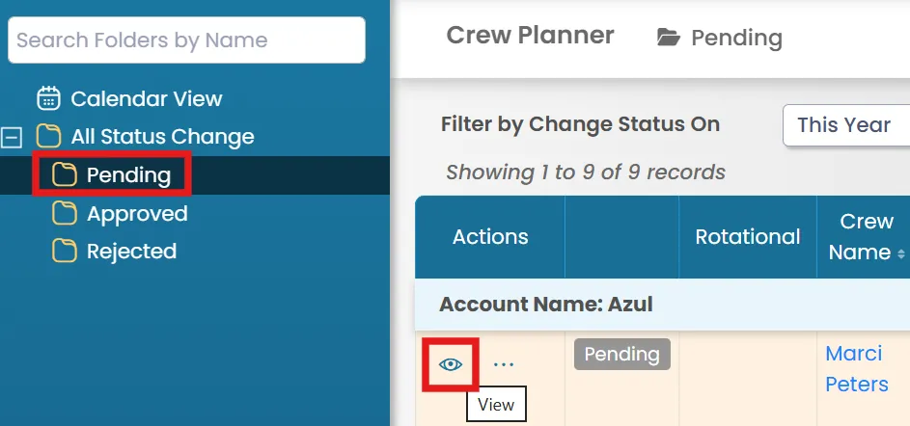
Task: Select the Rejected folder label
Action: click(x=132, y=252)
